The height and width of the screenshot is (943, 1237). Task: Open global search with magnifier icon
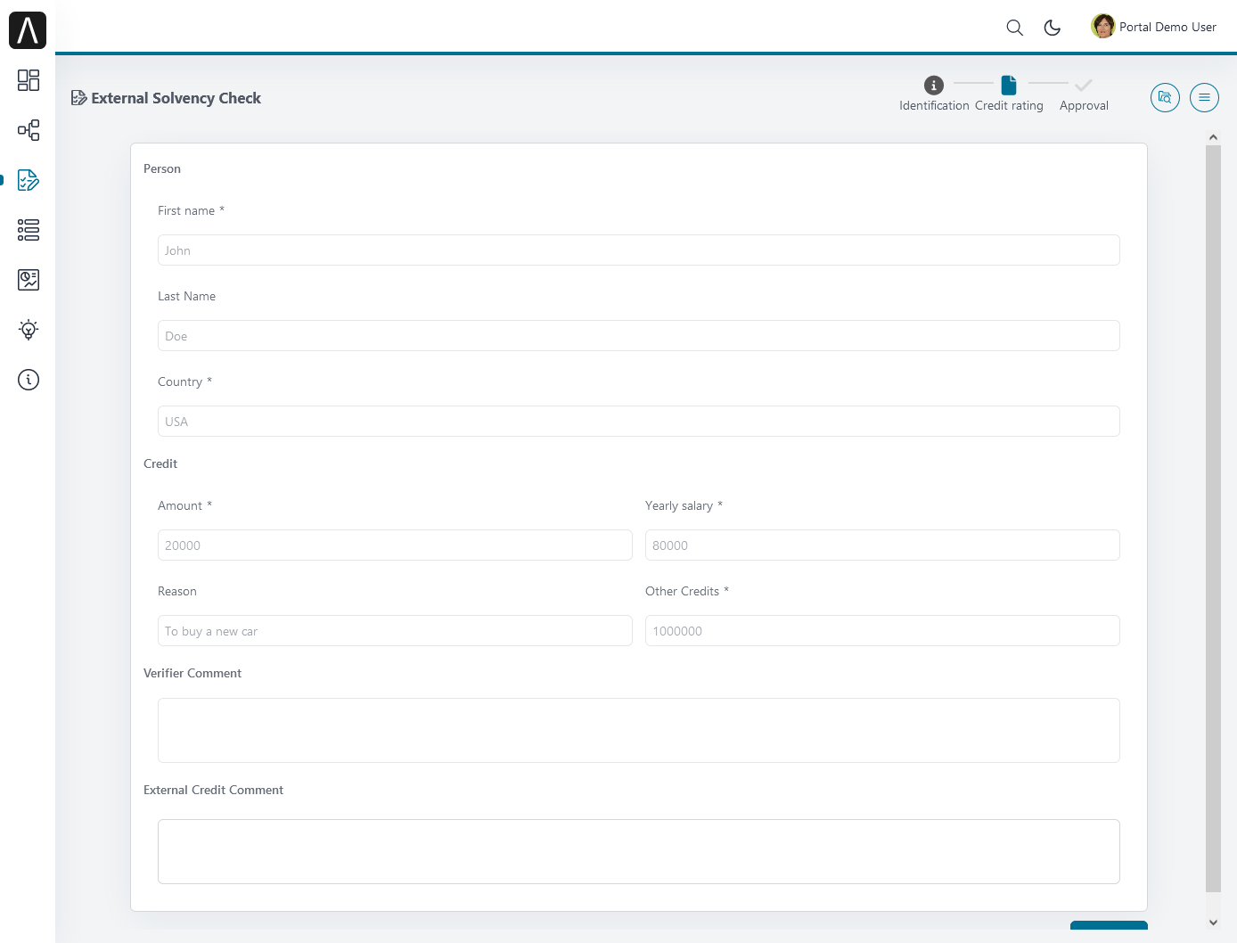pyautogui.click(x=1014, y=28)
